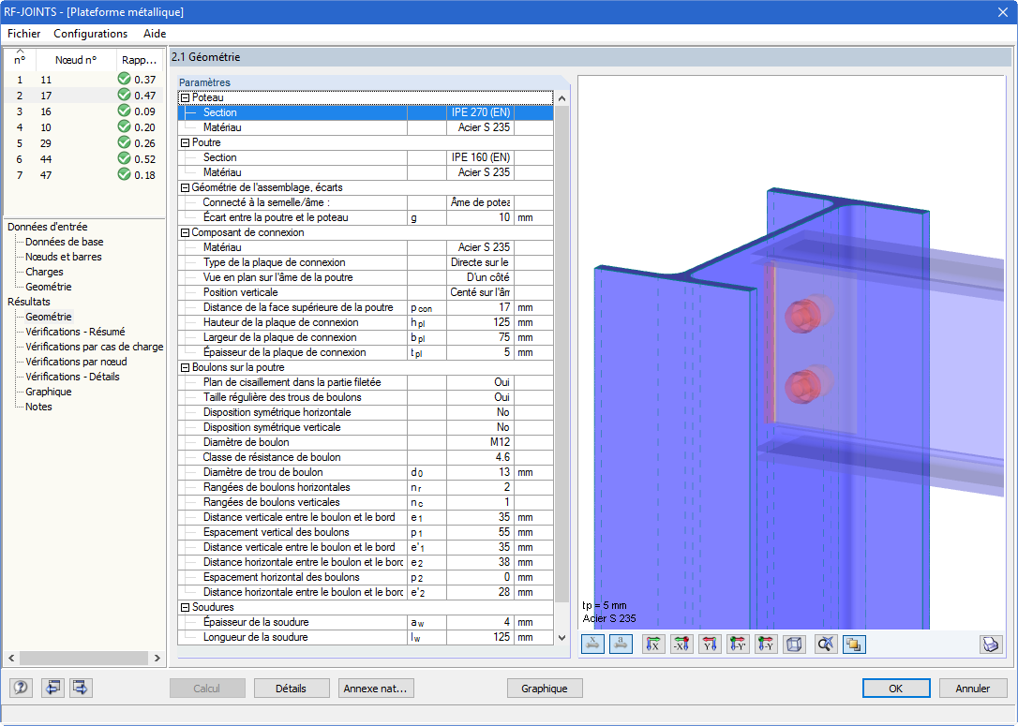Screen dimensions: 1018x726
Task: Open Nœuds et barres in navigator
Action: pyautogui.click(x=64, y=257)
